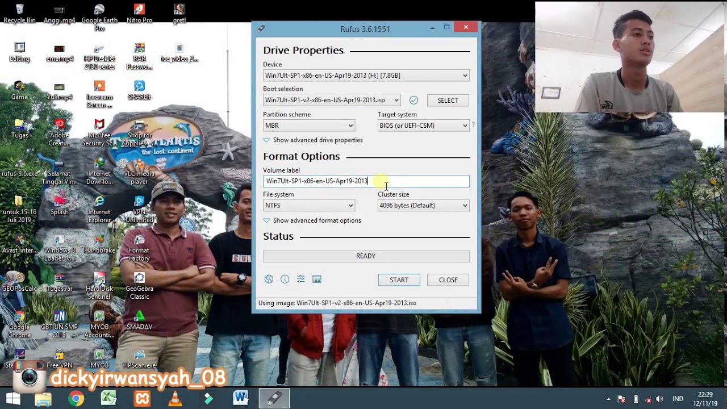
Task: Open Chrome from the taskbar
Action: click(76, 399)
